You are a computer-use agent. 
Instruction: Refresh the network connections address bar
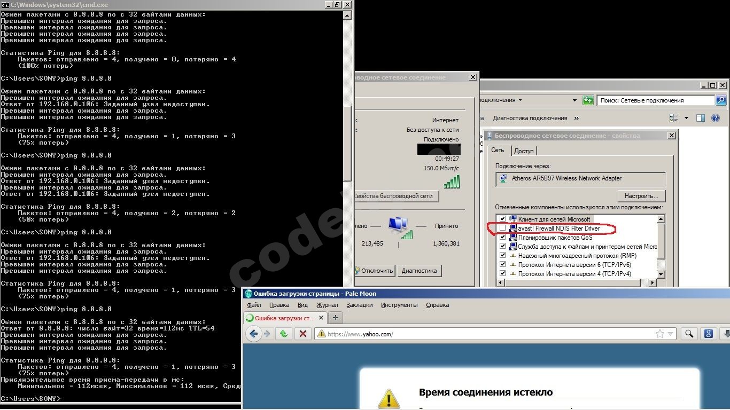pyautogui.click(x=588, y=100)
